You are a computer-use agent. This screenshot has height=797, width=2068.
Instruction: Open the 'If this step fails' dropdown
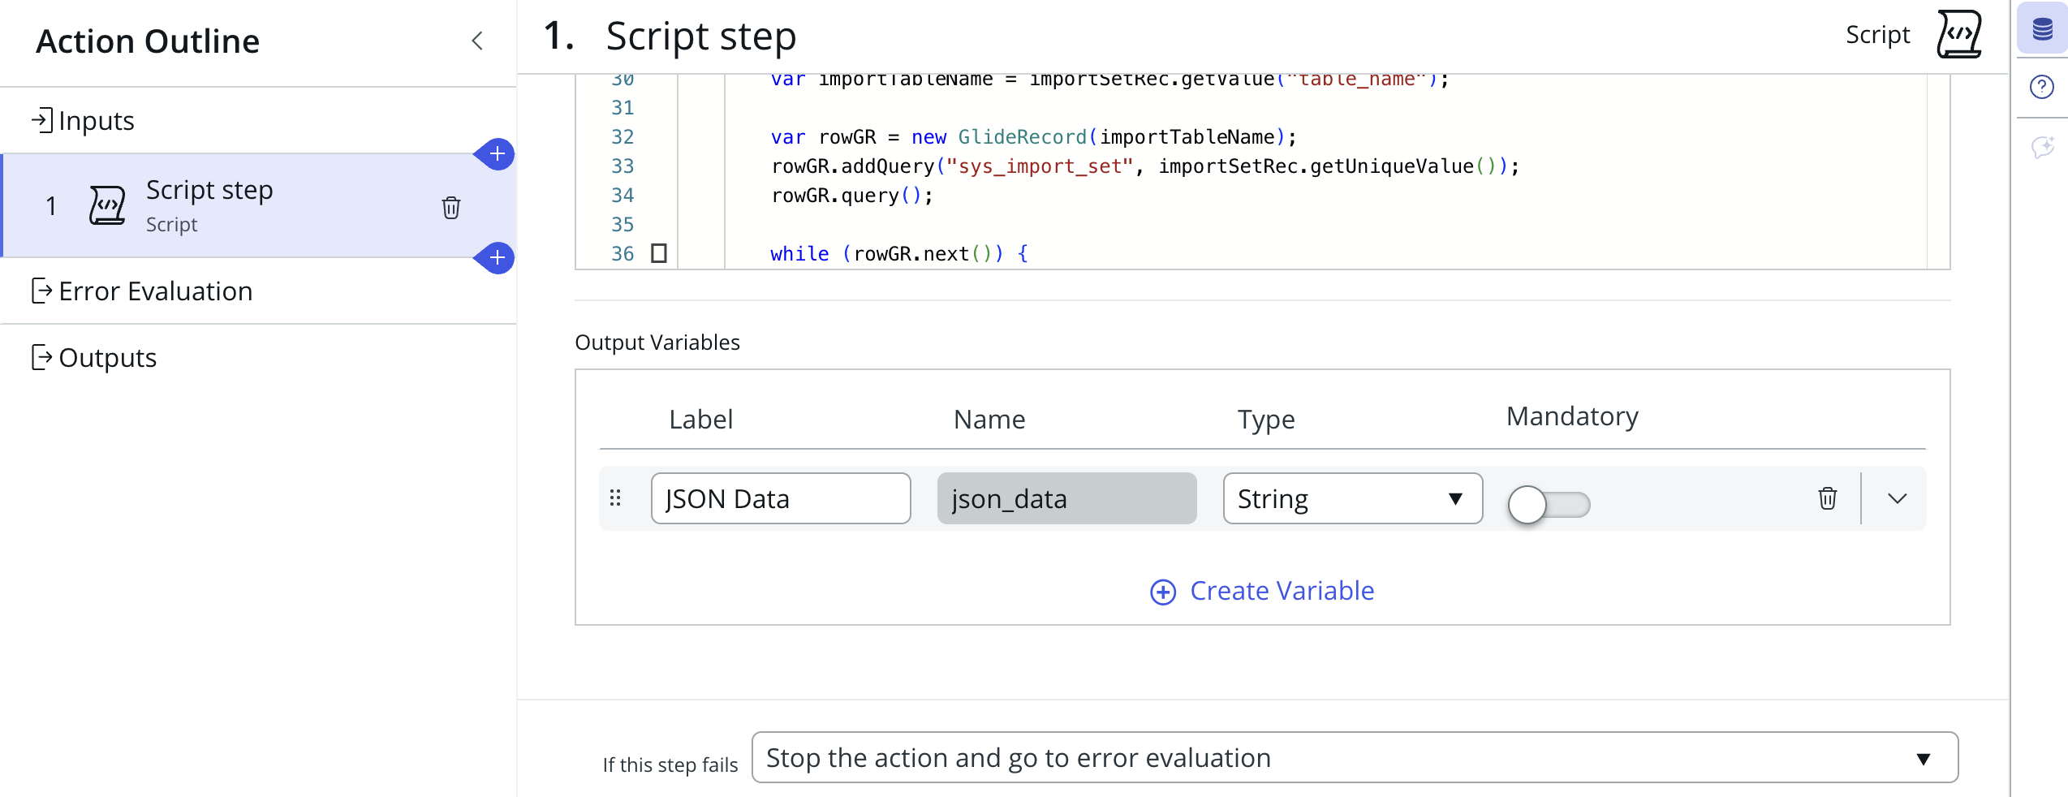1354,757
